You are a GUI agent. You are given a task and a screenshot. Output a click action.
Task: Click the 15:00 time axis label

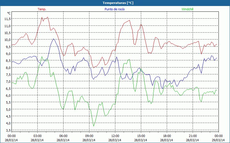click(x=141, y=136)
